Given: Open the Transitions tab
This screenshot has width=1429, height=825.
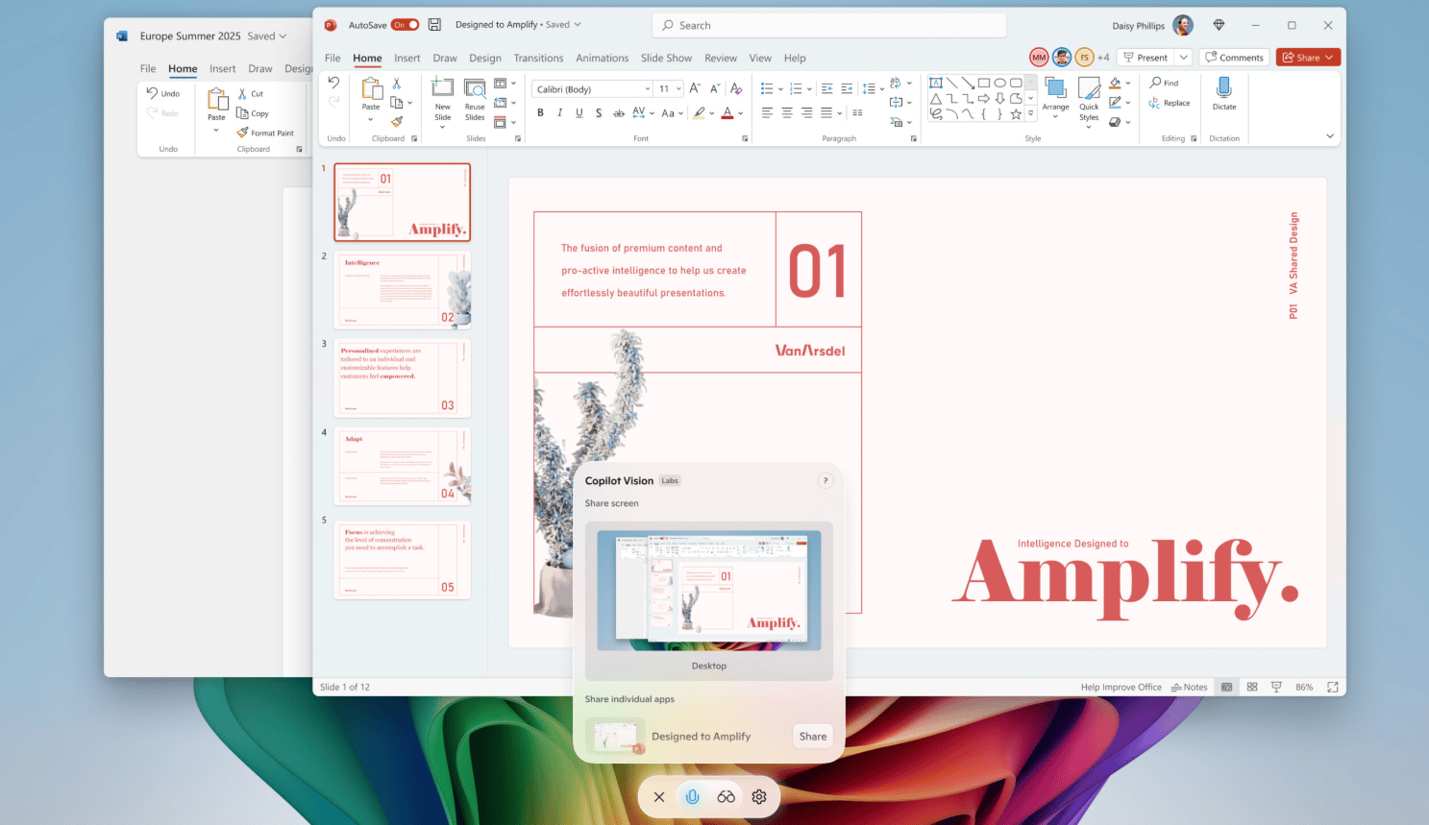Looking at the screenshot, I should click(x=538, y=58).
